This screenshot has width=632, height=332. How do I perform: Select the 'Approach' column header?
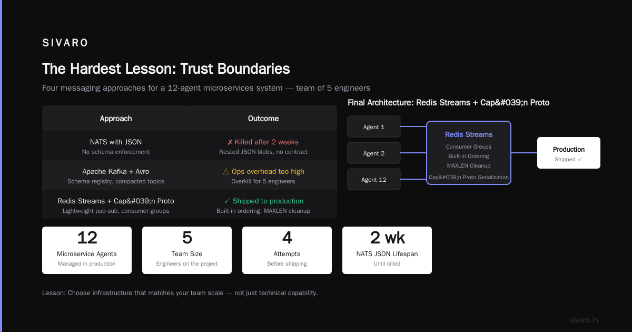(x=116, y=119)
